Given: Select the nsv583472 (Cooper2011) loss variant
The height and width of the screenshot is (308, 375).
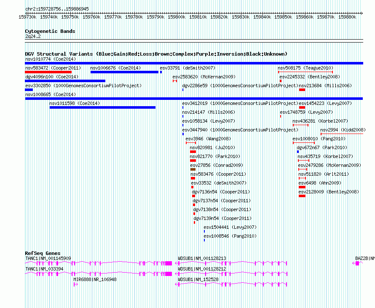Looking at the screenshot, I should [53, 68].
